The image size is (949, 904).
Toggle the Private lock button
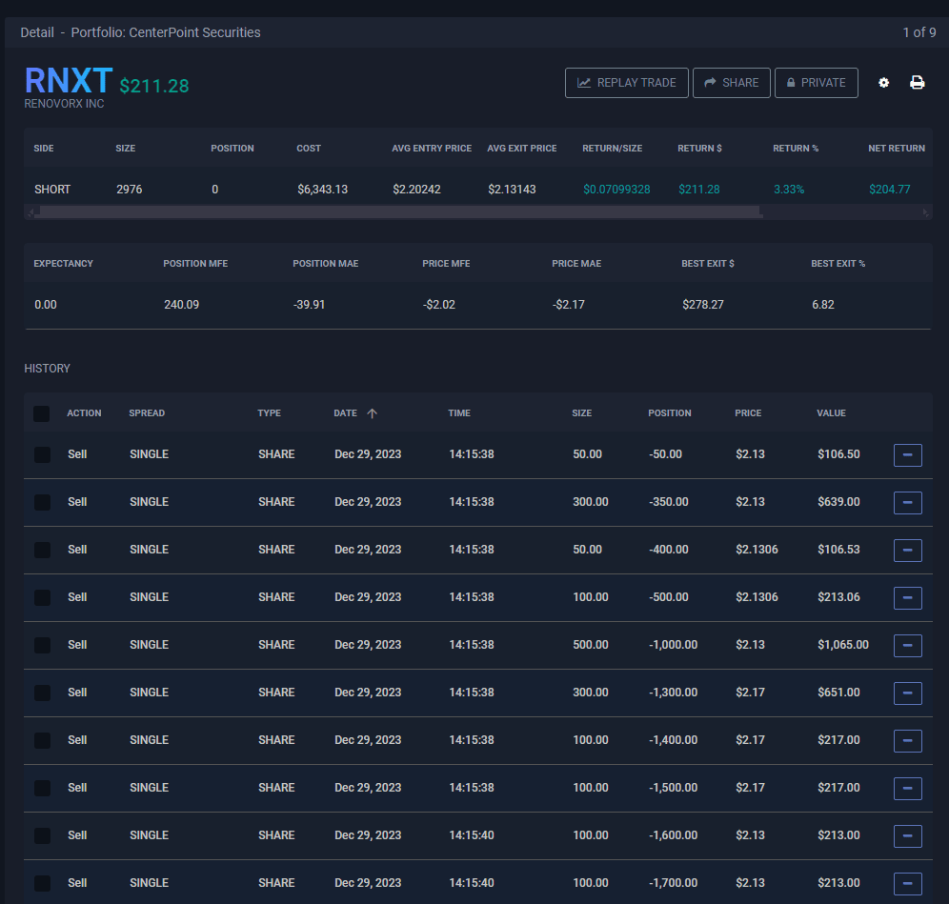(x=816, y=83)
